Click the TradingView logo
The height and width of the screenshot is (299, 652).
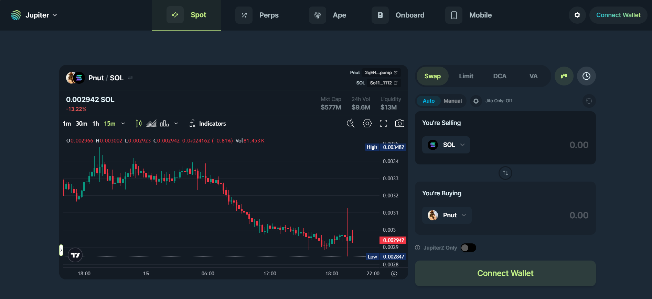coord(75,255)
